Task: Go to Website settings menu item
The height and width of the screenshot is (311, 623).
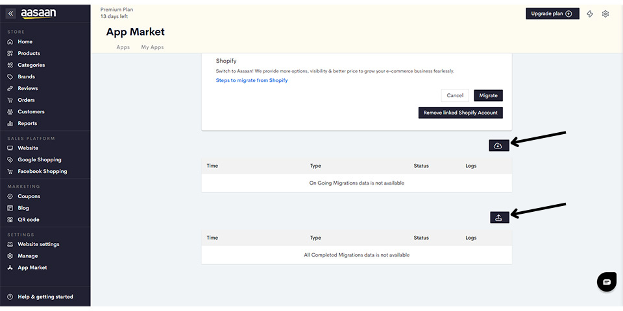Action: 38,244
